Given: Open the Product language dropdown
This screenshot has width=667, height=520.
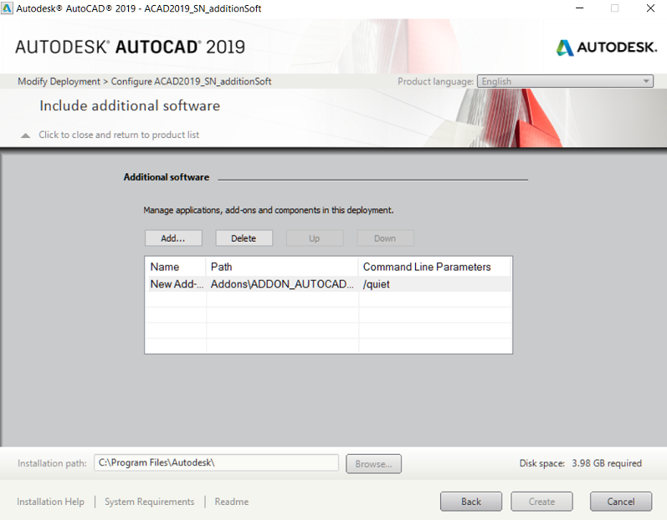Looking at the screenshot, I should [566, 81].
